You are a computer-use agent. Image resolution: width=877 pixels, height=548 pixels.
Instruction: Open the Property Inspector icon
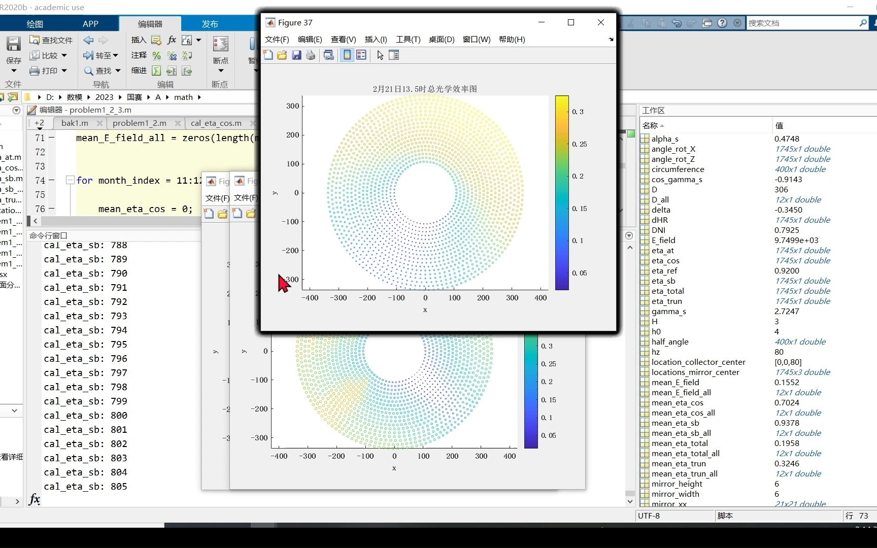tap(394, 55)
